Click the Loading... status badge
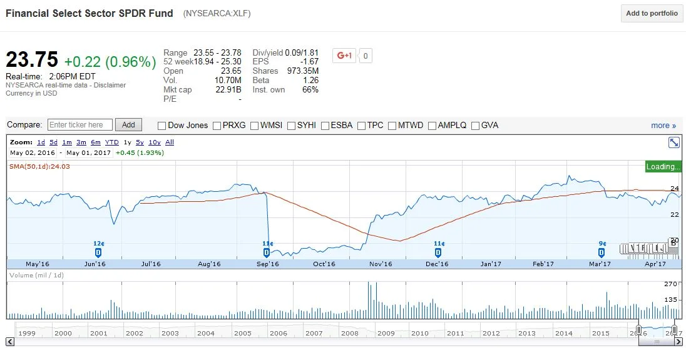686x348 pixels. 663,166
